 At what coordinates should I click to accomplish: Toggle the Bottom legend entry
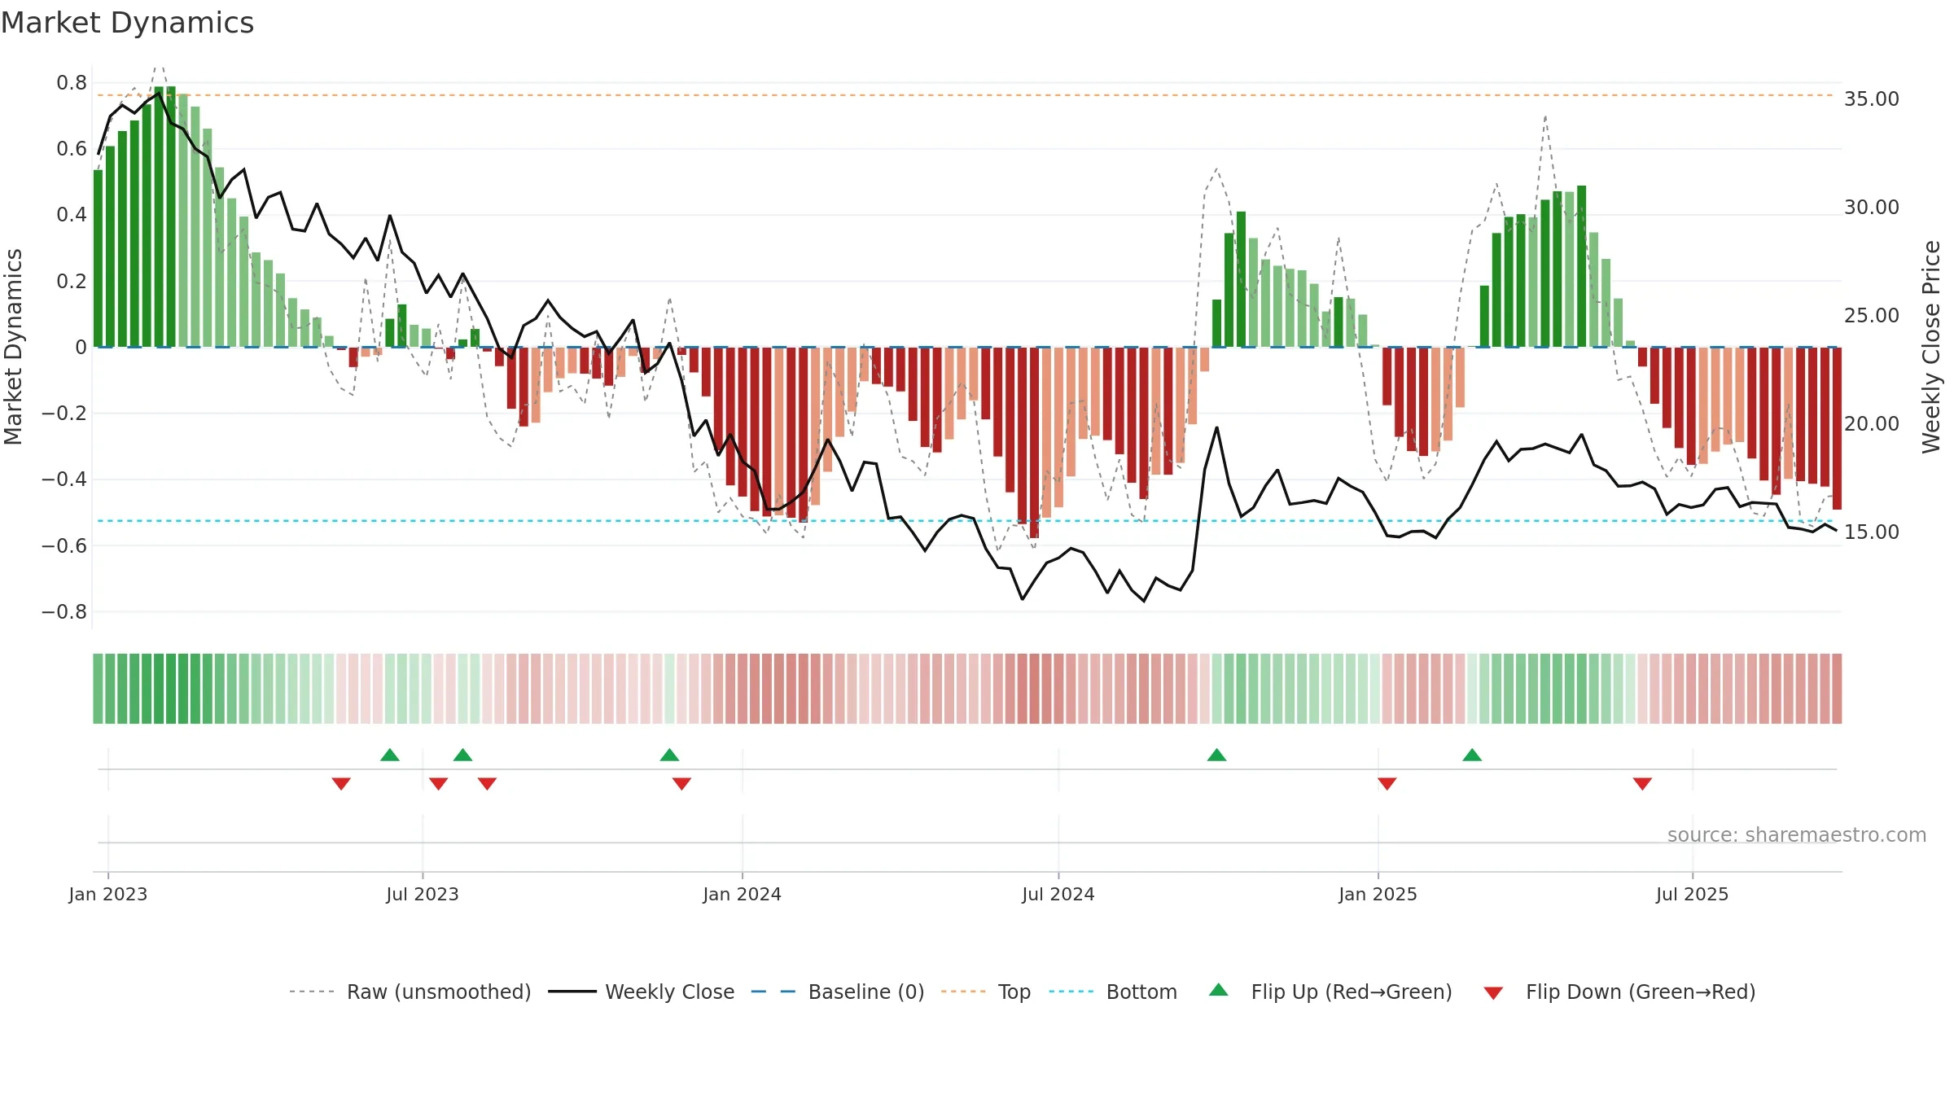tap(1113, 992)
